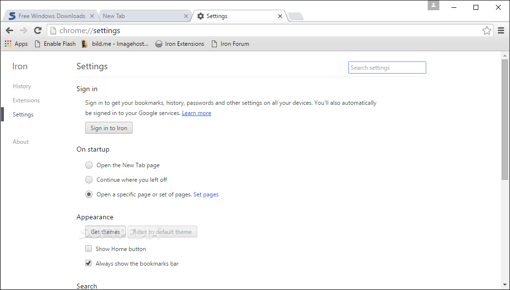The width and height of the screenshot is (510, 290).
Task: Open Iron Forum bookmark
Action: [x=230, y=43]
